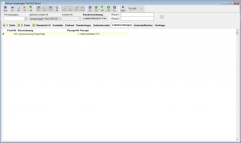Click the F6 toolbar icon
The image size is (241, 143).
(45, 9)
